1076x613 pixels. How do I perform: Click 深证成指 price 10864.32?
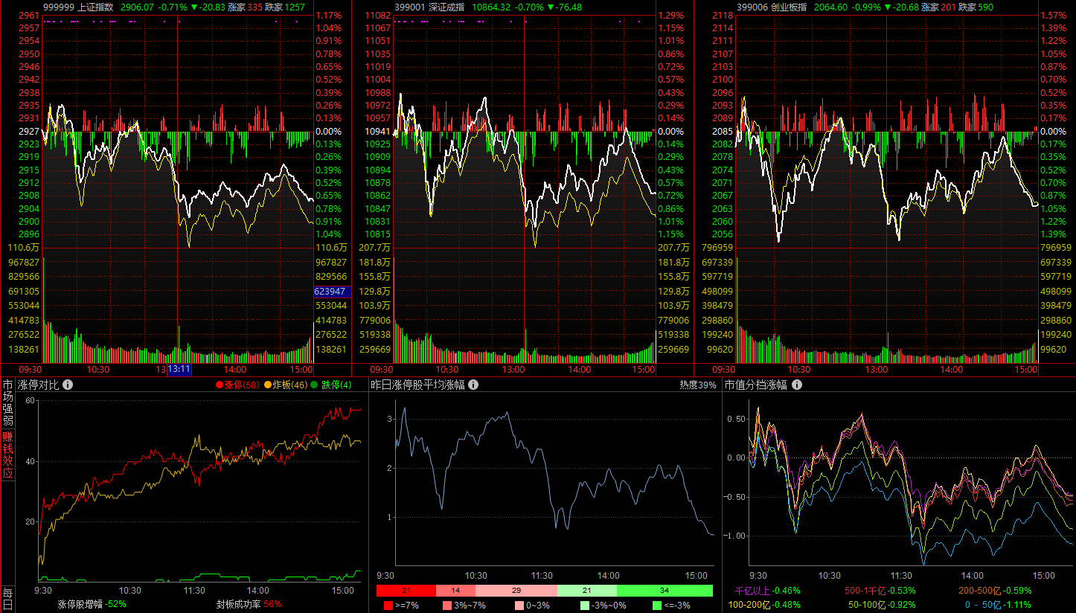point(491,7)
